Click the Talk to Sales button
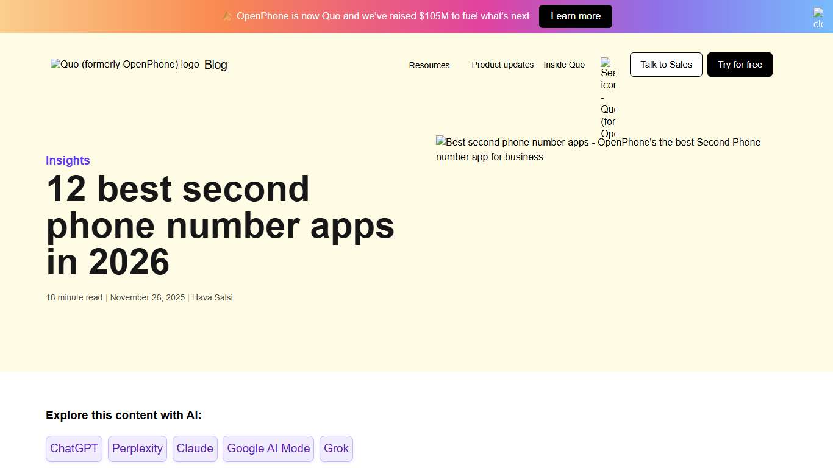 pyautogui.click(x=665, y=65)
